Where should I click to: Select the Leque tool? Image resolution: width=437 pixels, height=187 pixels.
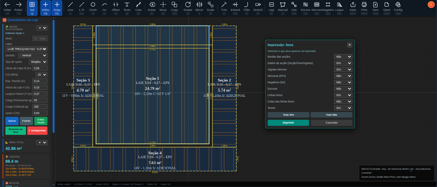click(x=339, y=8)
